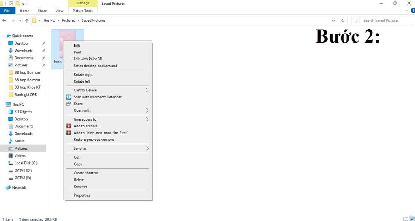Click the Share icon in context menu
Image resolution: width=415 pixels, height=221 pixels.
[69, 104]
